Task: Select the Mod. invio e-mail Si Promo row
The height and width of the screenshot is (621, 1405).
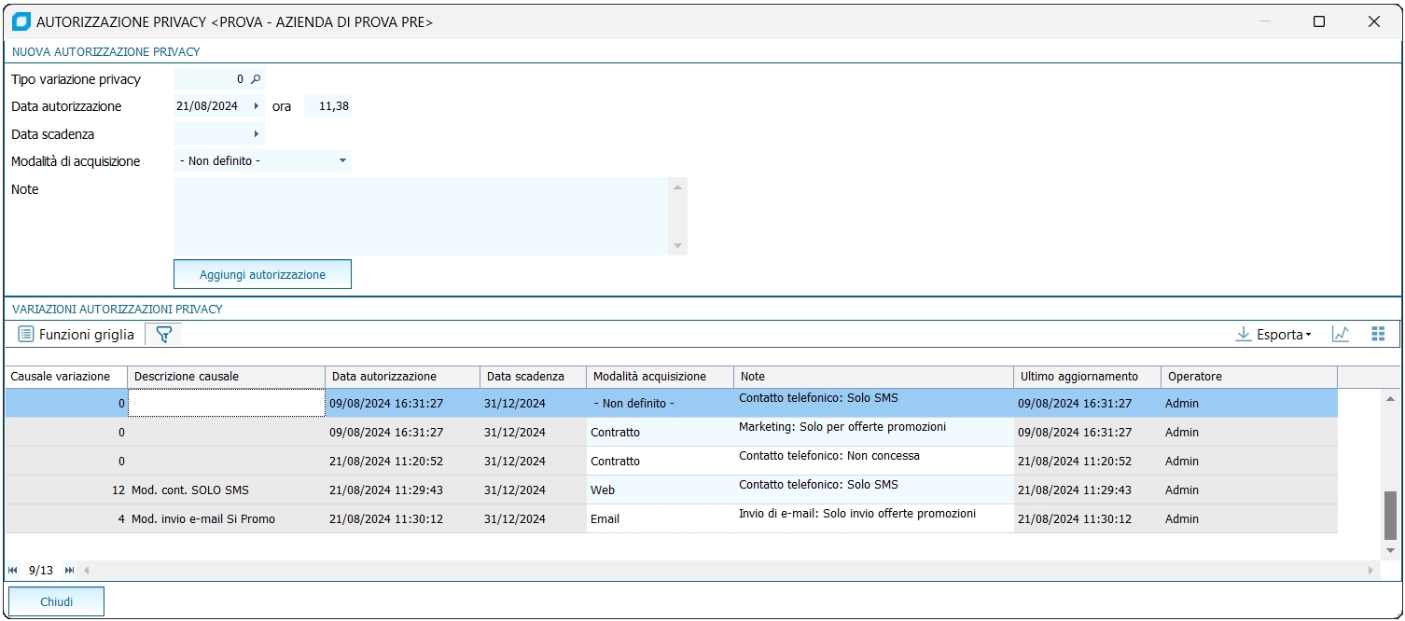Action: click(x=203, y=519)
